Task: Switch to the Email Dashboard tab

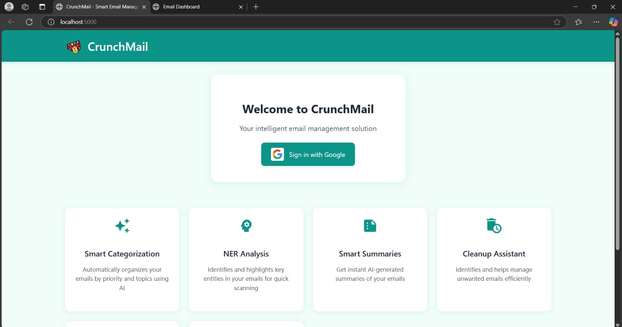Action: pos(198,7)
